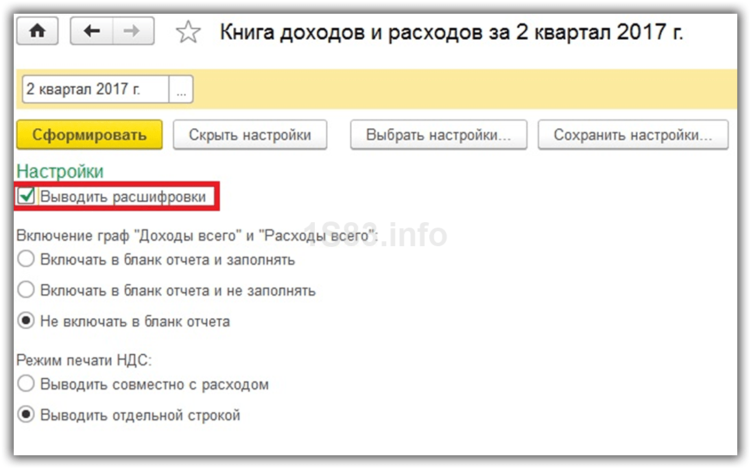The image size is (751, 469).
Task: Add report to favorites with star icon
Action: pos(188,33)
